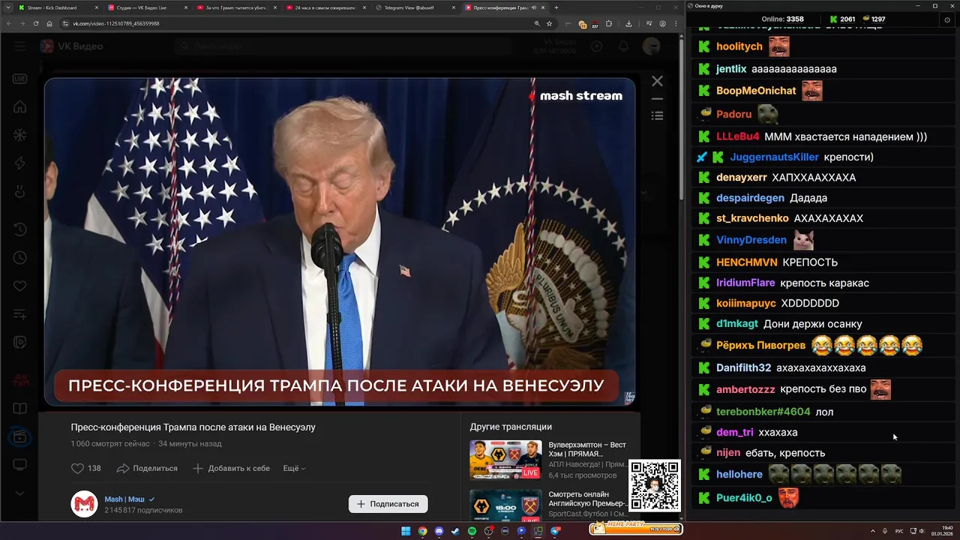Open the Вулверхэмптон – Вест Хэм stream thumbnail
This screenshot has height=540, width=960.
(505, 460)
